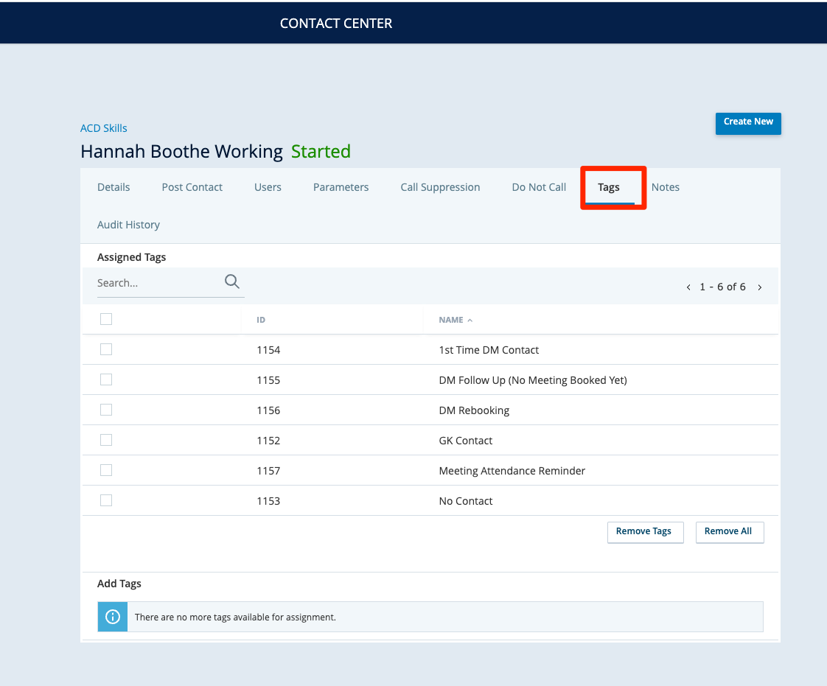Open the ACD Skills breadcrumb link
This screenshot has width=827, height=686.
tap(104, 128)
